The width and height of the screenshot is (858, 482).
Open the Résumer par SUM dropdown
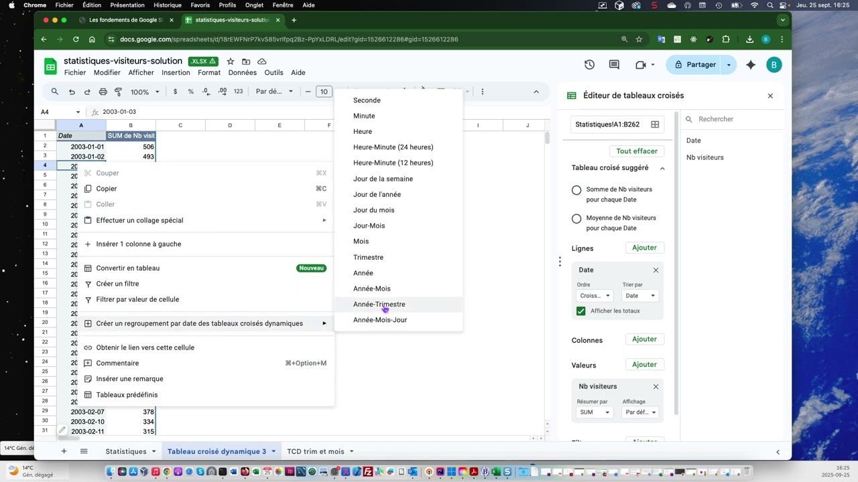click(x=595, y=412)
